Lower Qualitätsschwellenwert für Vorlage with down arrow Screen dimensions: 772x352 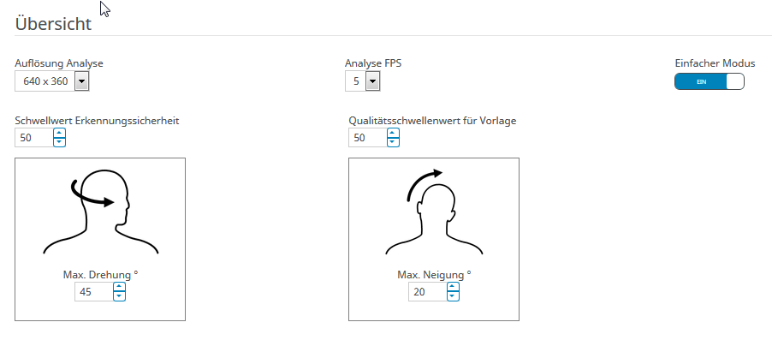point(393,142)
